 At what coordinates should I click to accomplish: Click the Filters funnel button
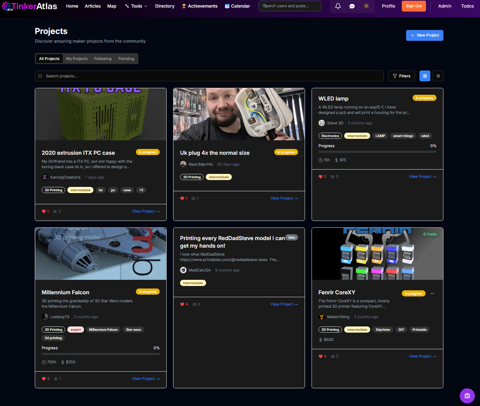pos(401,76)
